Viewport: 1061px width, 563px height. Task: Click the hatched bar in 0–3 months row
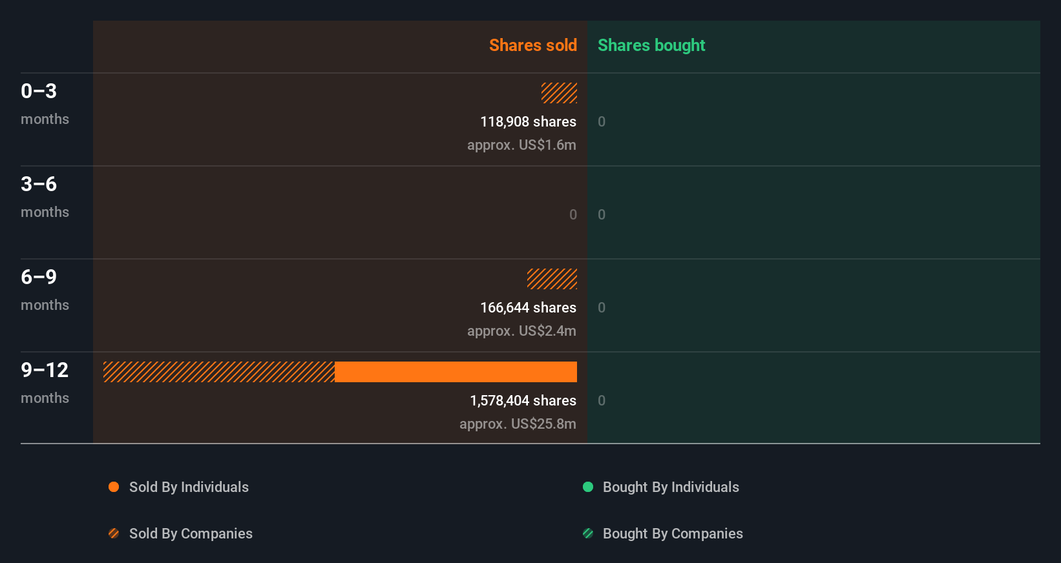tap(559, 93)
